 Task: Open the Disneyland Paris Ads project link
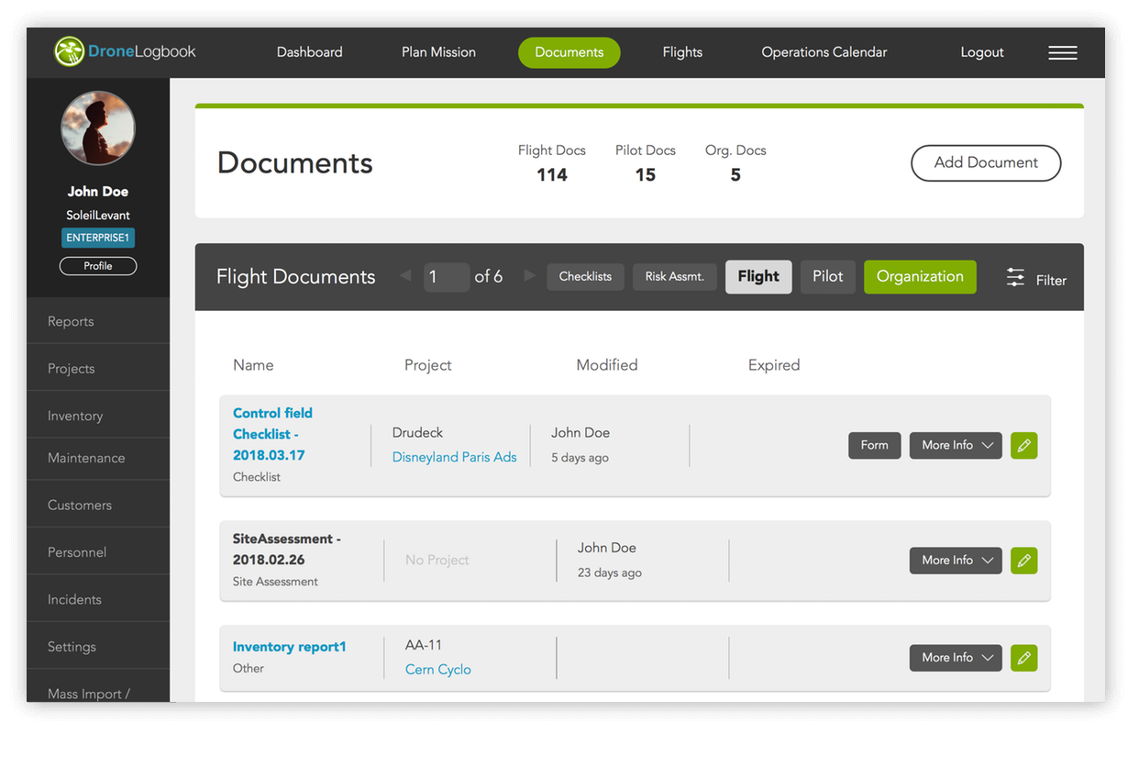click(x=454, y=457)
